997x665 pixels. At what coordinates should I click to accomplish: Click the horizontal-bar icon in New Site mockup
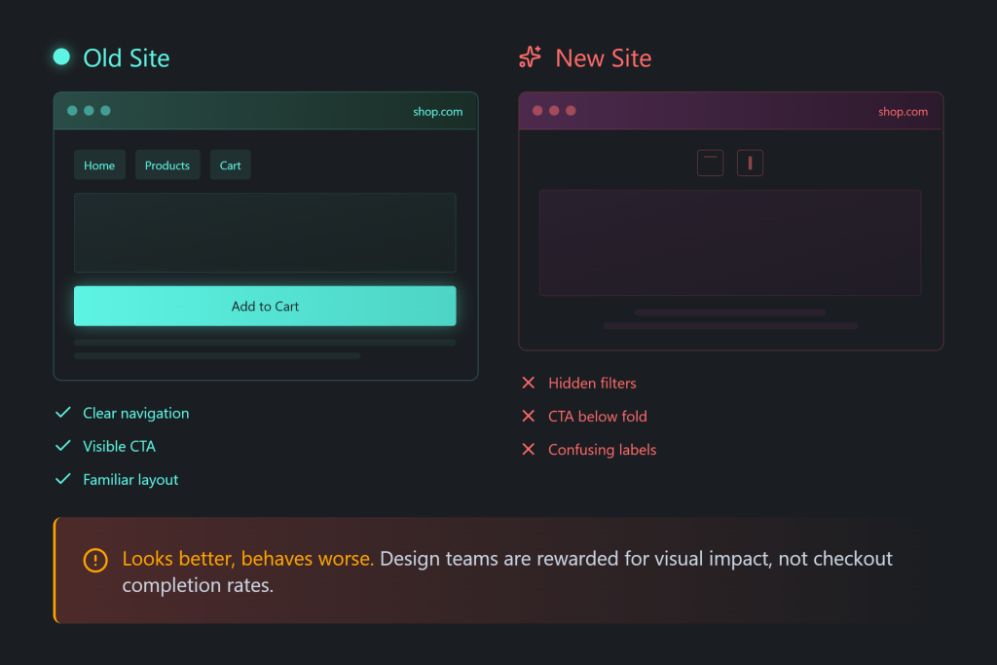coord(710,163)
